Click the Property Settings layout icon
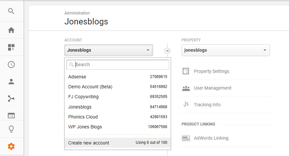The height and width of the screenshot is (156, 289). (x=186, y=71)
